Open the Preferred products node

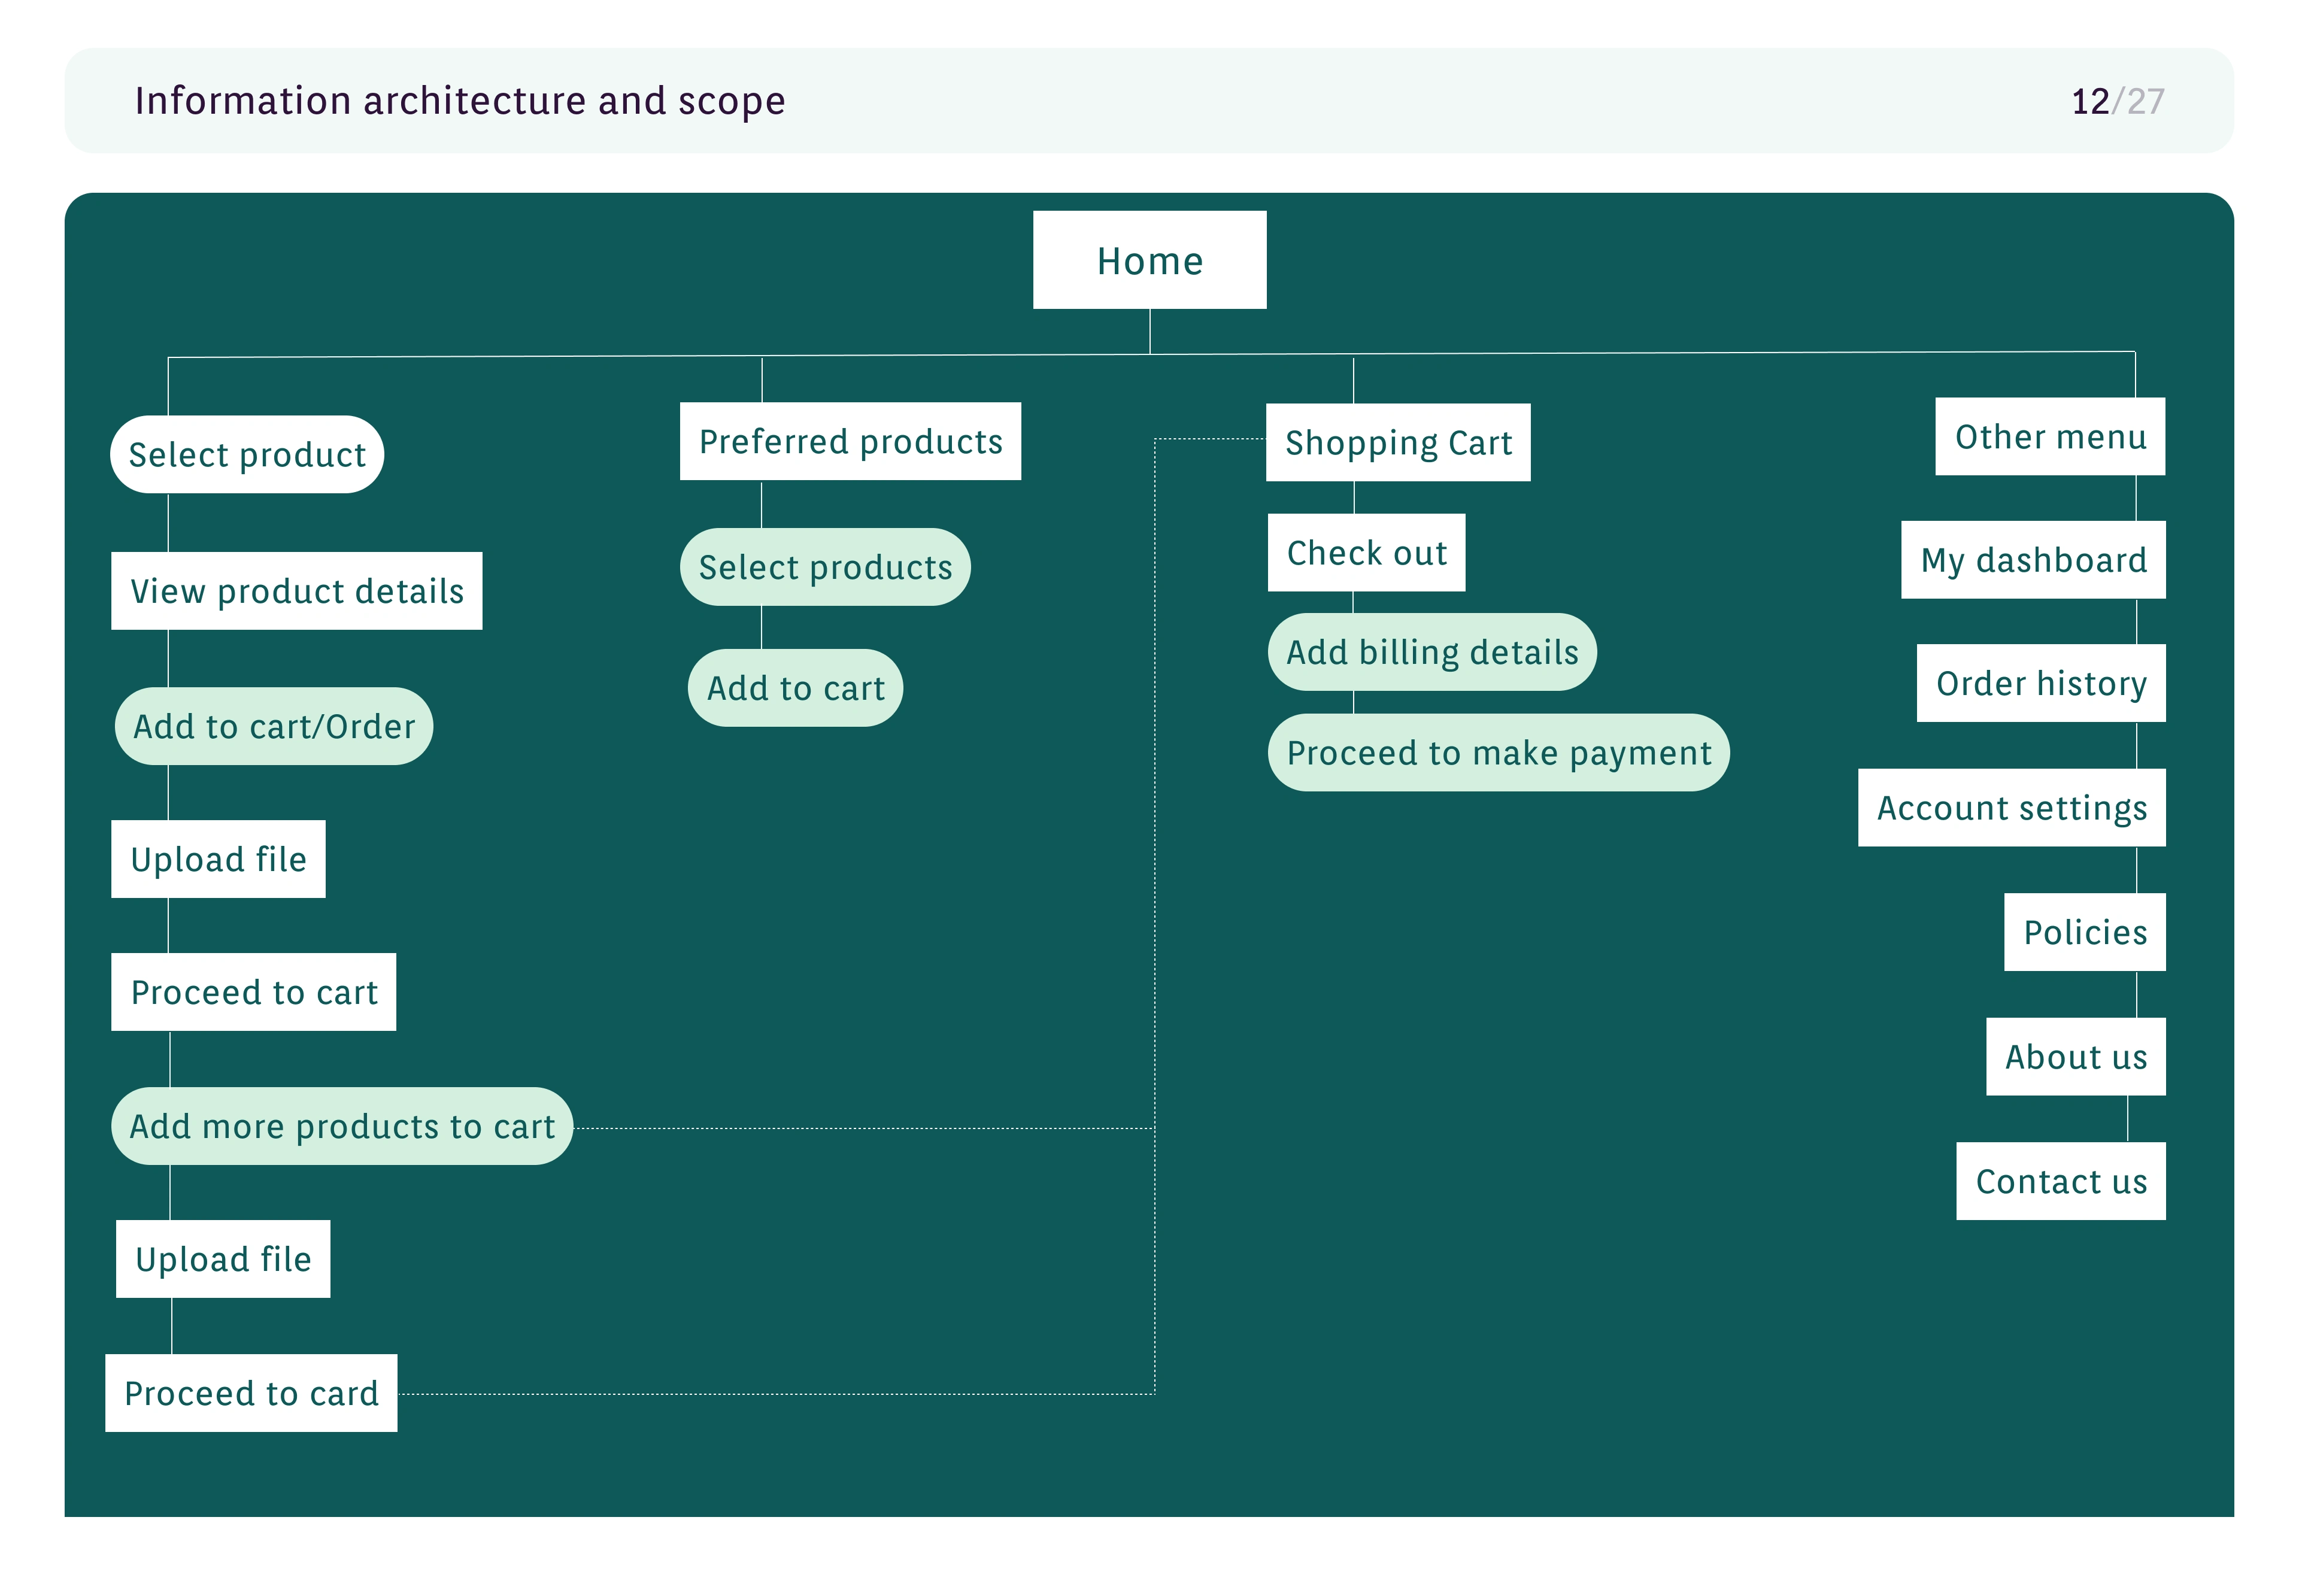coord(849,441)
